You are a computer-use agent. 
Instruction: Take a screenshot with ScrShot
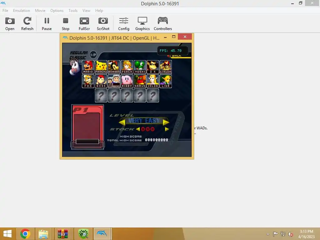point(103,23)
